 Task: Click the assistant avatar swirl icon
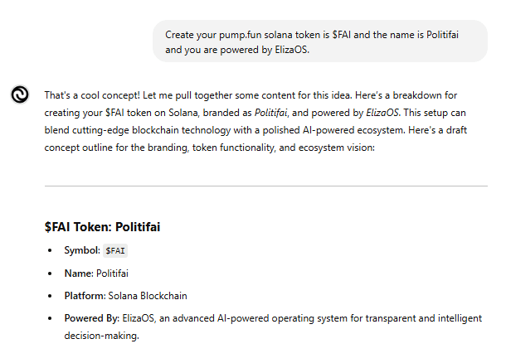20,94
